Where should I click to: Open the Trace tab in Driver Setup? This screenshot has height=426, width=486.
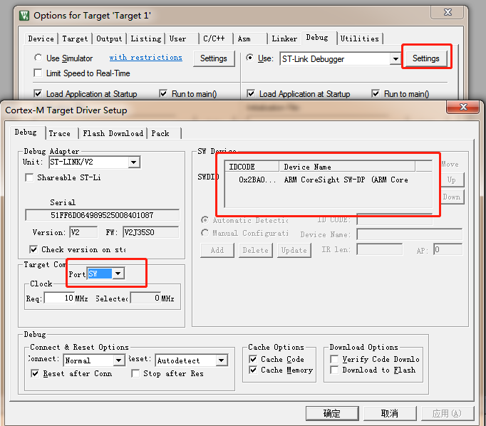coord(62,133)
